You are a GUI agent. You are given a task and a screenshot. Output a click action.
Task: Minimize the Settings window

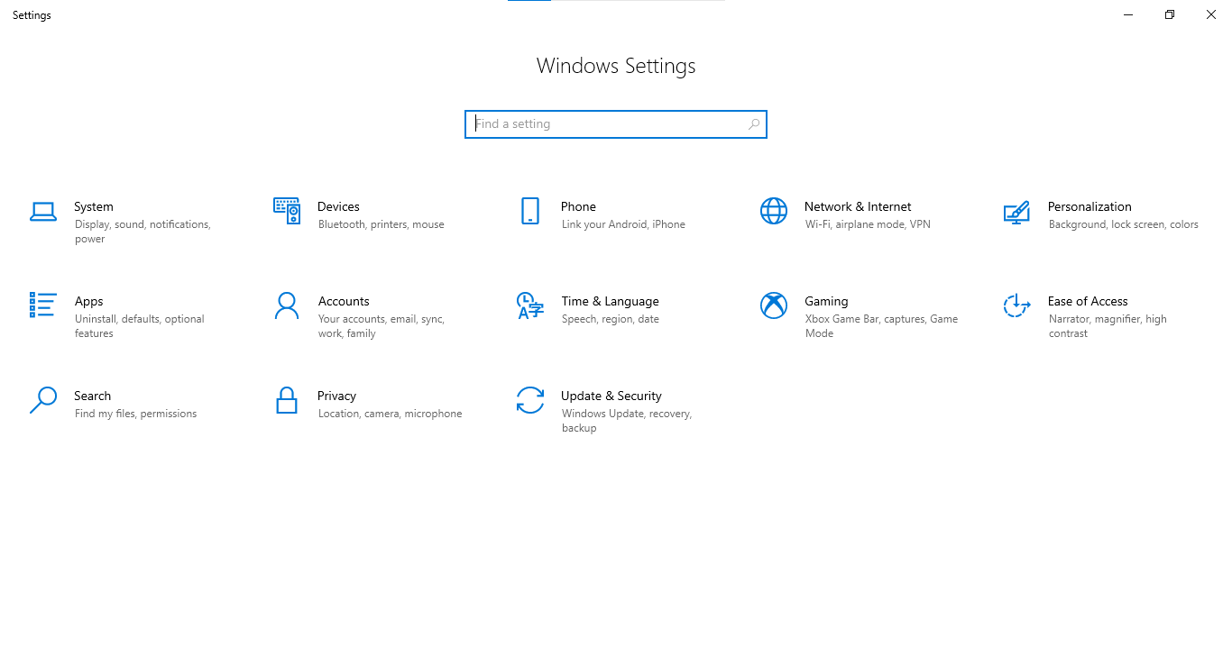1128,14
